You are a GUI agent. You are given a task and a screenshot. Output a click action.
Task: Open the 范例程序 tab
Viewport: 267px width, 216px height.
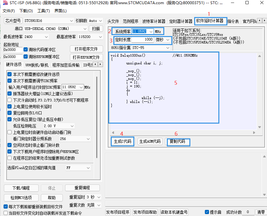(x=130, y=21)
